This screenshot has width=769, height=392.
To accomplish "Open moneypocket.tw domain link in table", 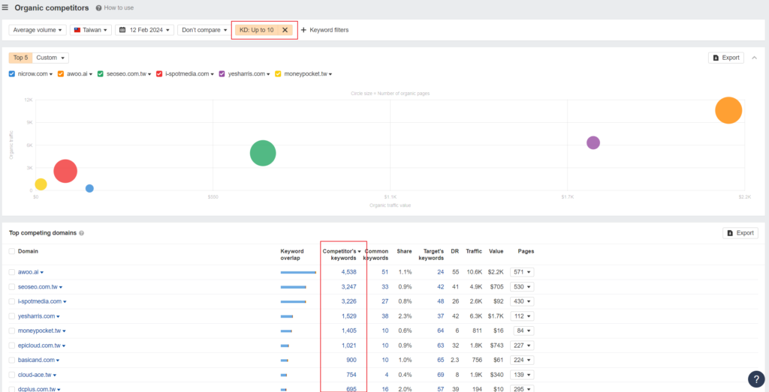I will click(x=39, y=331).
